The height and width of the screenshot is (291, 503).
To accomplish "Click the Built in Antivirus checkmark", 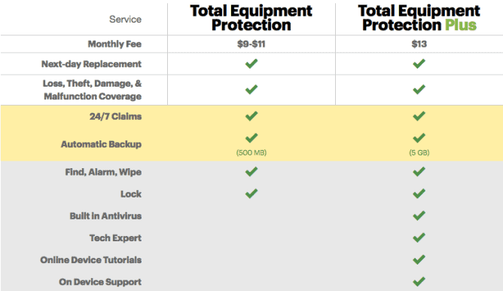I will (419, 215).
